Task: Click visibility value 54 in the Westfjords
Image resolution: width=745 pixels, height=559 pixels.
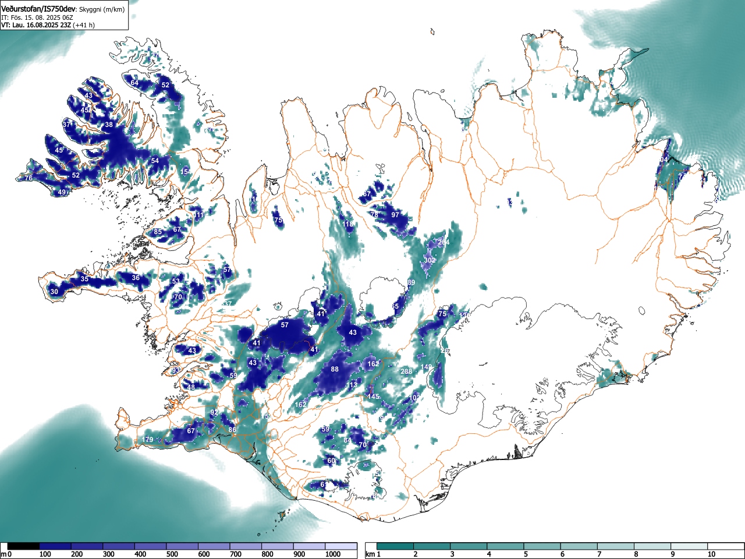Action: (155, 161)
